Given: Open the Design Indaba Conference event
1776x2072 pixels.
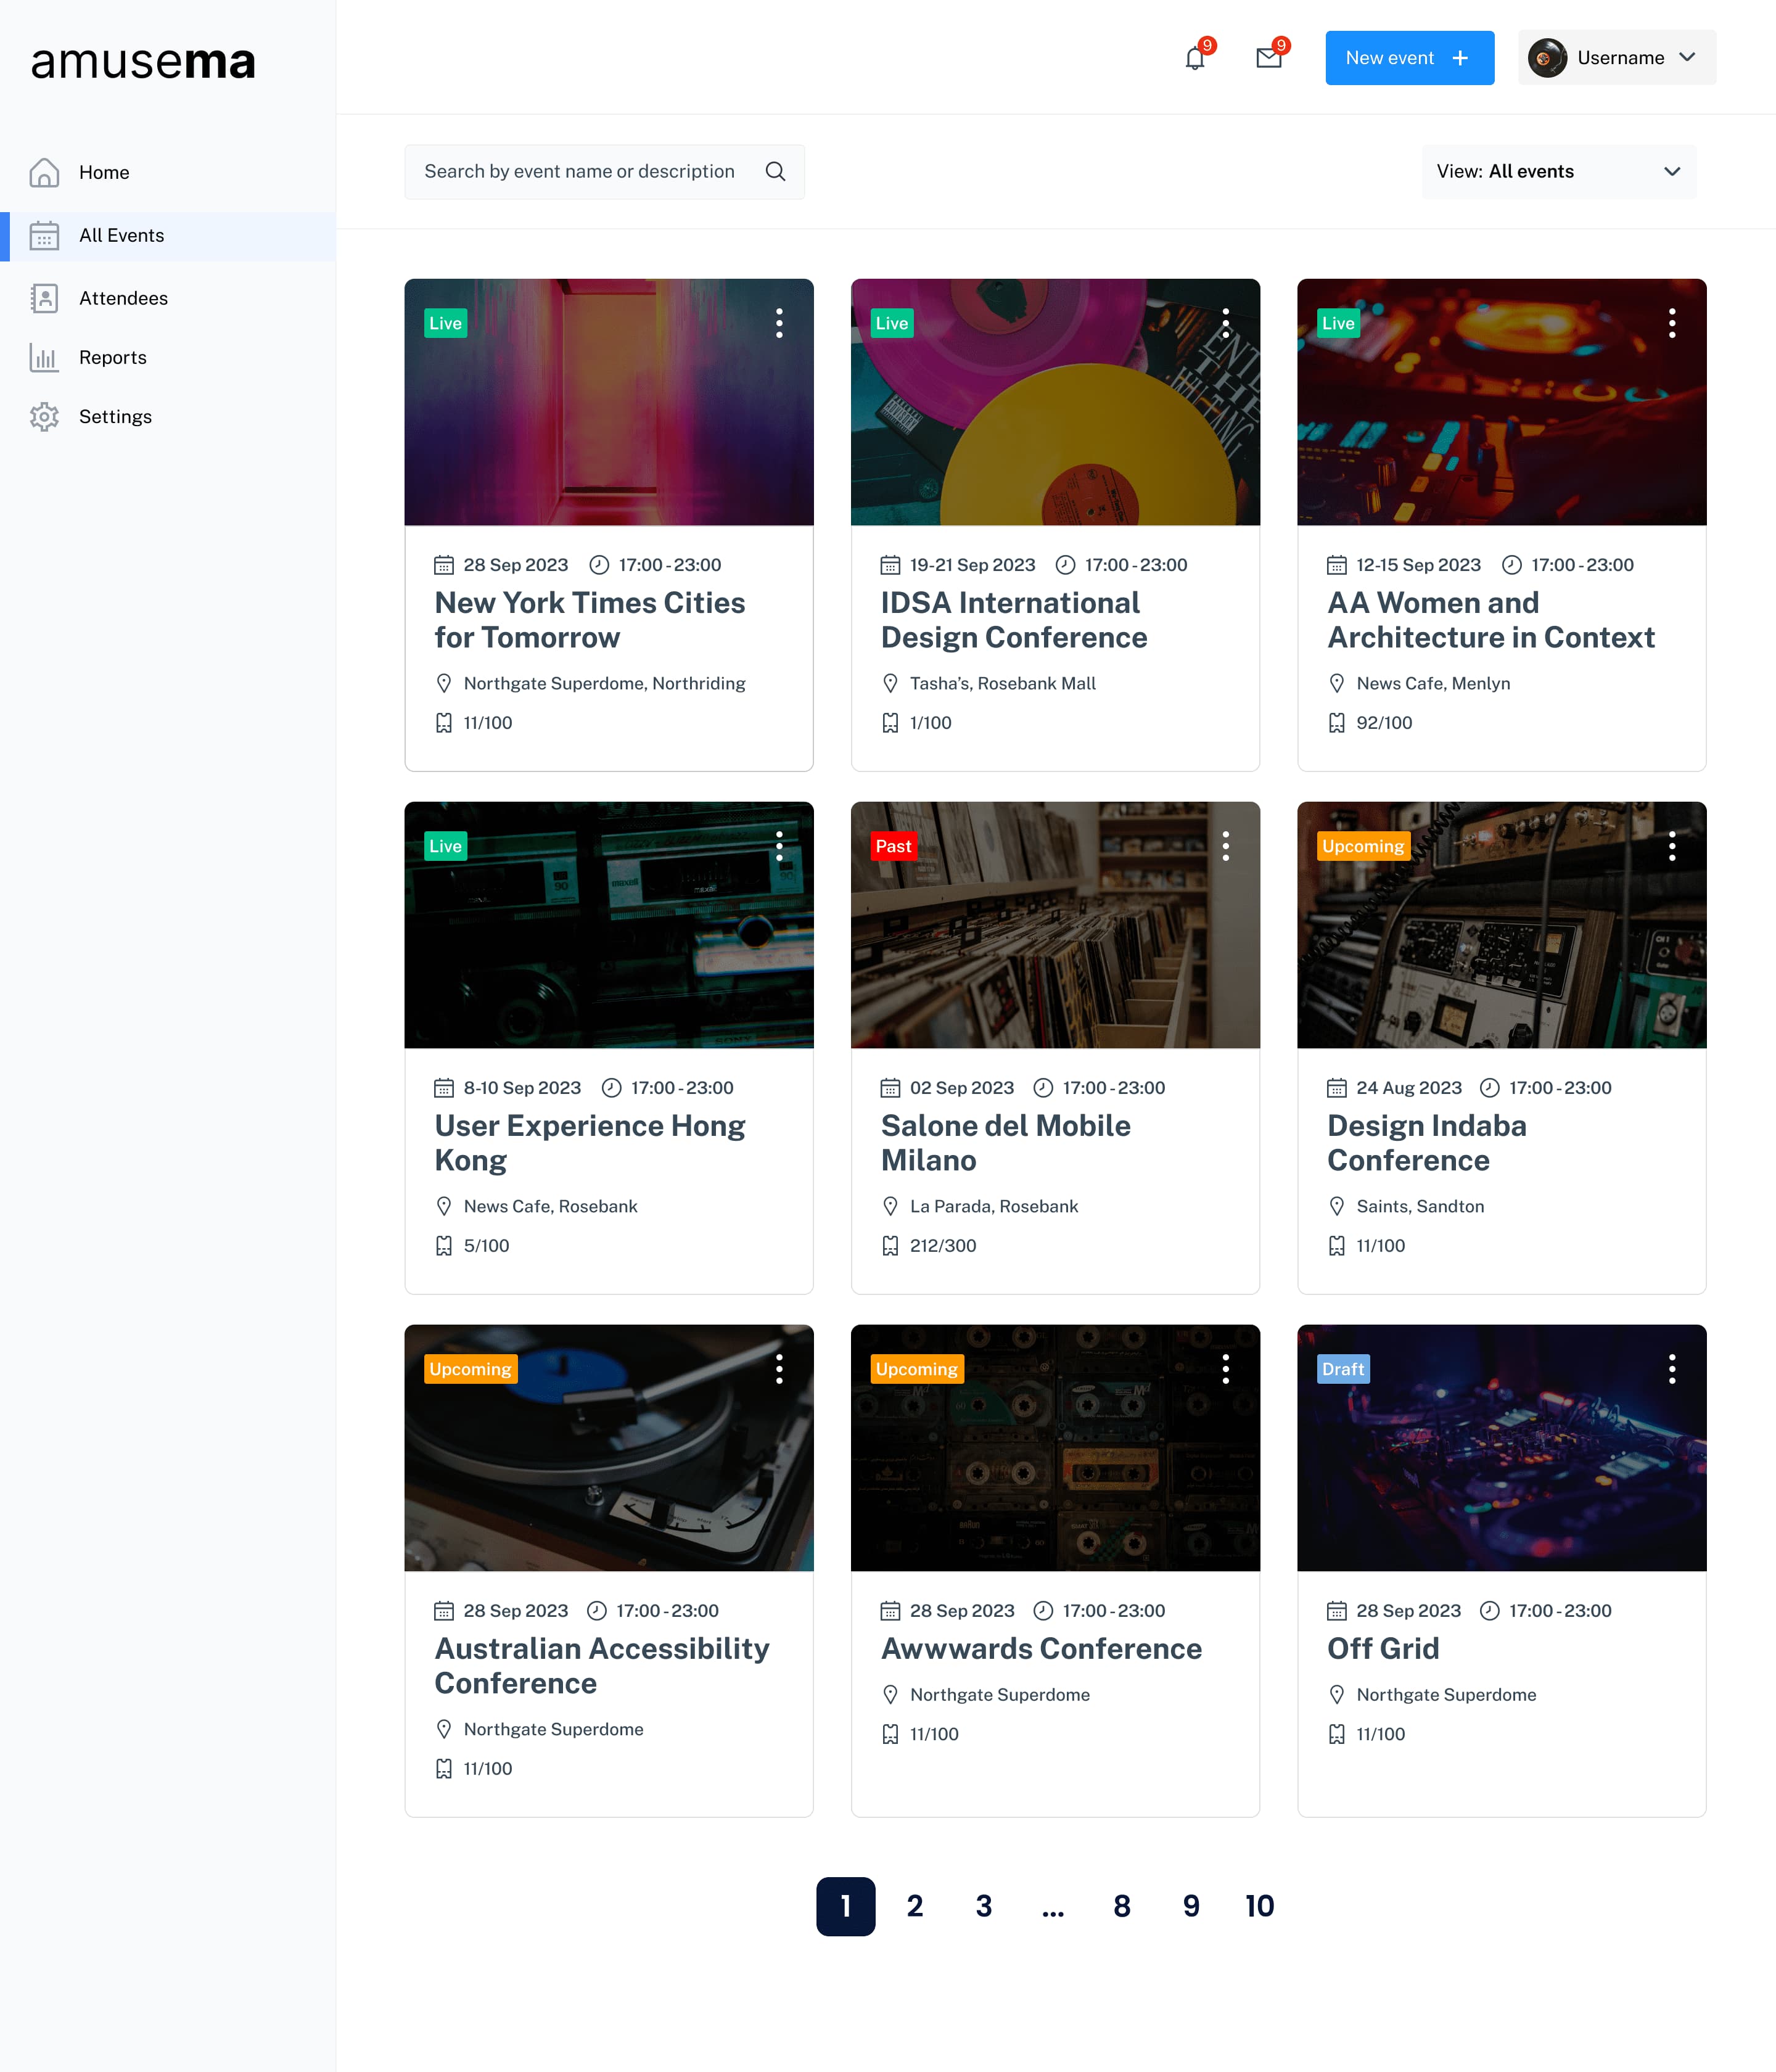Looking at the screenshot, I should point(1426,1143).
